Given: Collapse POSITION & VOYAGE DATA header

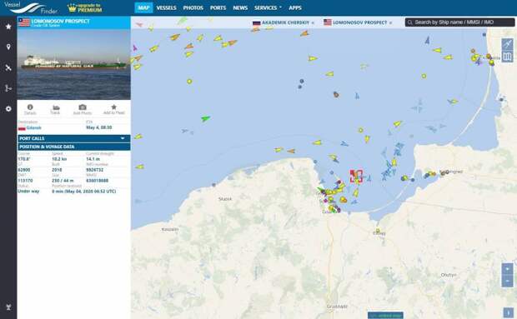Looking at the screenshot, I should (x=74, y=147).
